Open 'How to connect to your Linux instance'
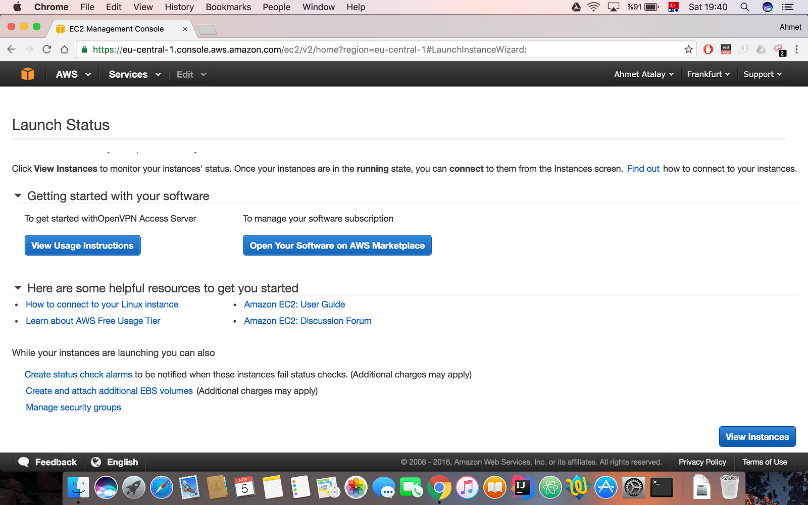Viewport: 808px width, 505px height. click(102, 305)
